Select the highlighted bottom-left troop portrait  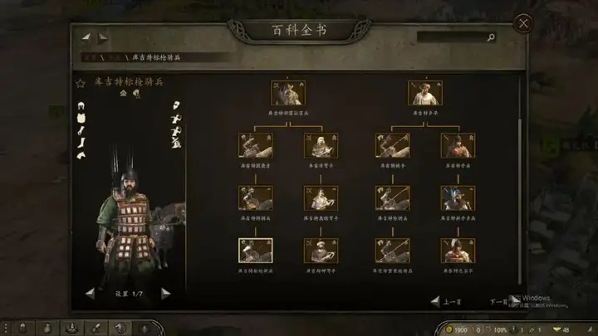[x=256, y=251]
